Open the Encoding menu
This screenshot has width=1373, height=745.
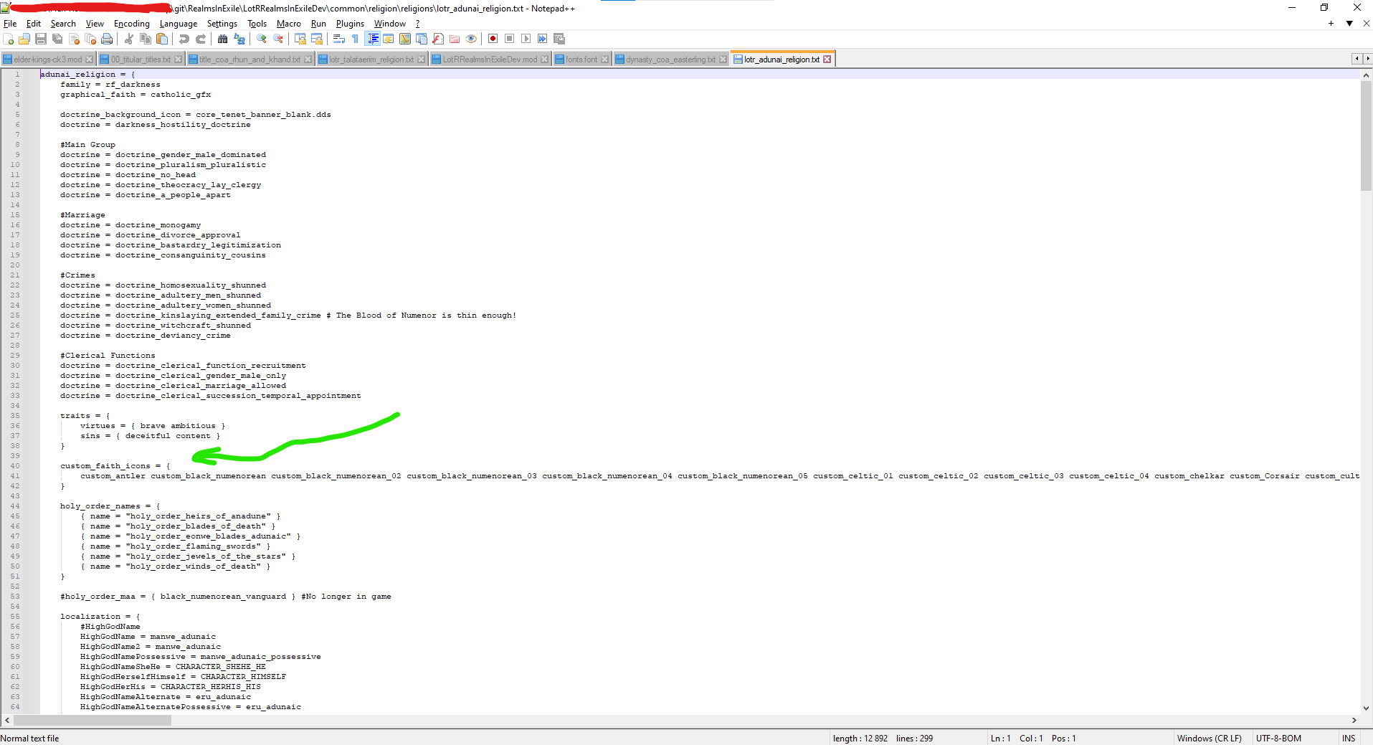[x=132, y=24]
